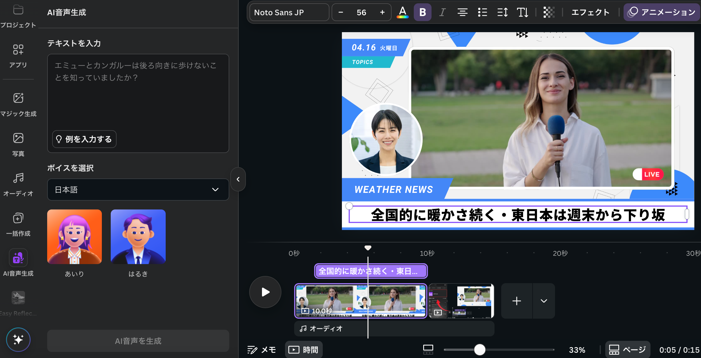The image size is (701, 358).
Task: Toggle bold formatting with the B button
Action: 422,12
